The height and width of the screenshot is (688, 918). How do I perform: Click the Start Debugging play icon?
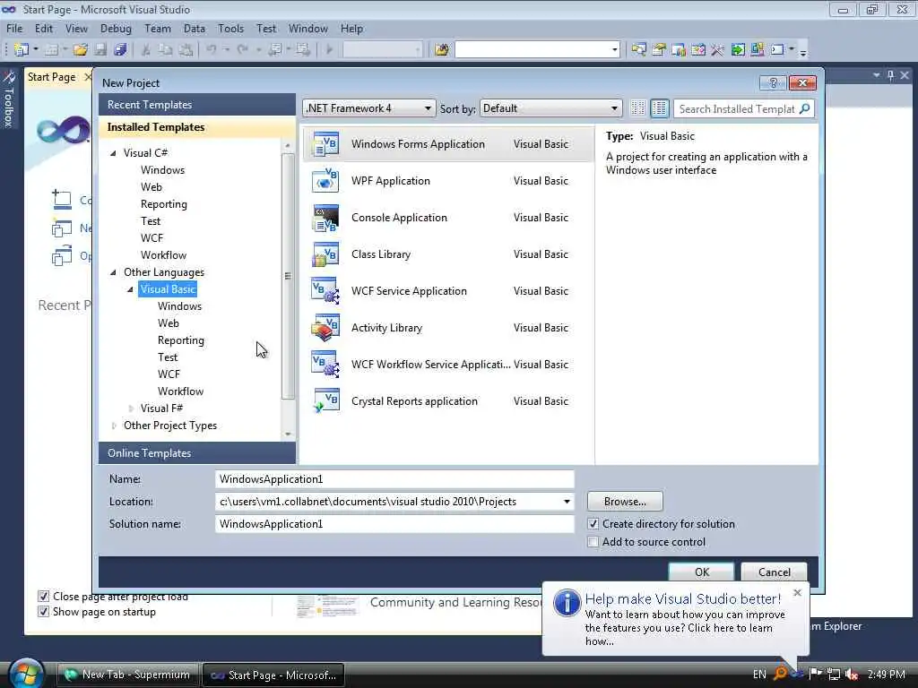329,50
